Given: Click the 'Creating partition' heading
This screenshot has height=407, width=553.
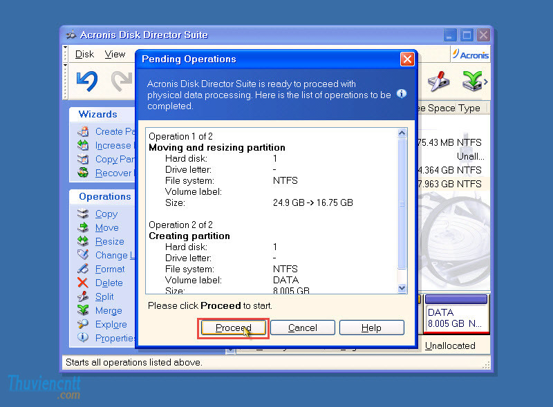Looking at the screenshot, I should tap(189, 236).
